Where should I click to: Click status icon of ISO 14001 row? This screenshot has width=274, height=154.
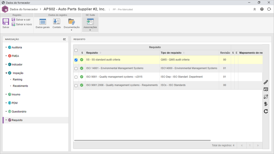point(82,68)
